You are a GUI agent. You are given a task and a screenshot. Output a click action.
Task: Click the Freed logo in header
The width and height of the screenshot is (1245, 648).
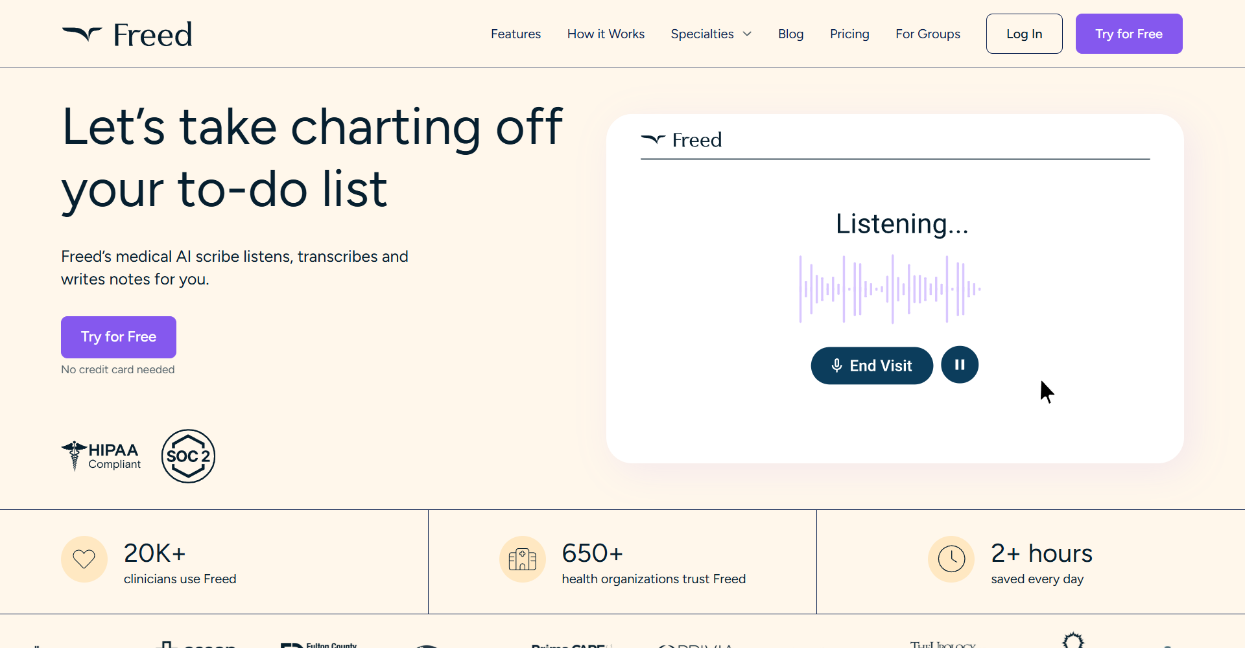coord(127,34)
